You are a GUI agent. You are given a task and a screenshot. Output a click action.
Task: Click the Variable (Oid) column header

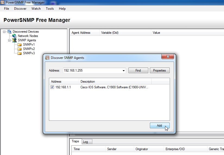click(125, 33)
